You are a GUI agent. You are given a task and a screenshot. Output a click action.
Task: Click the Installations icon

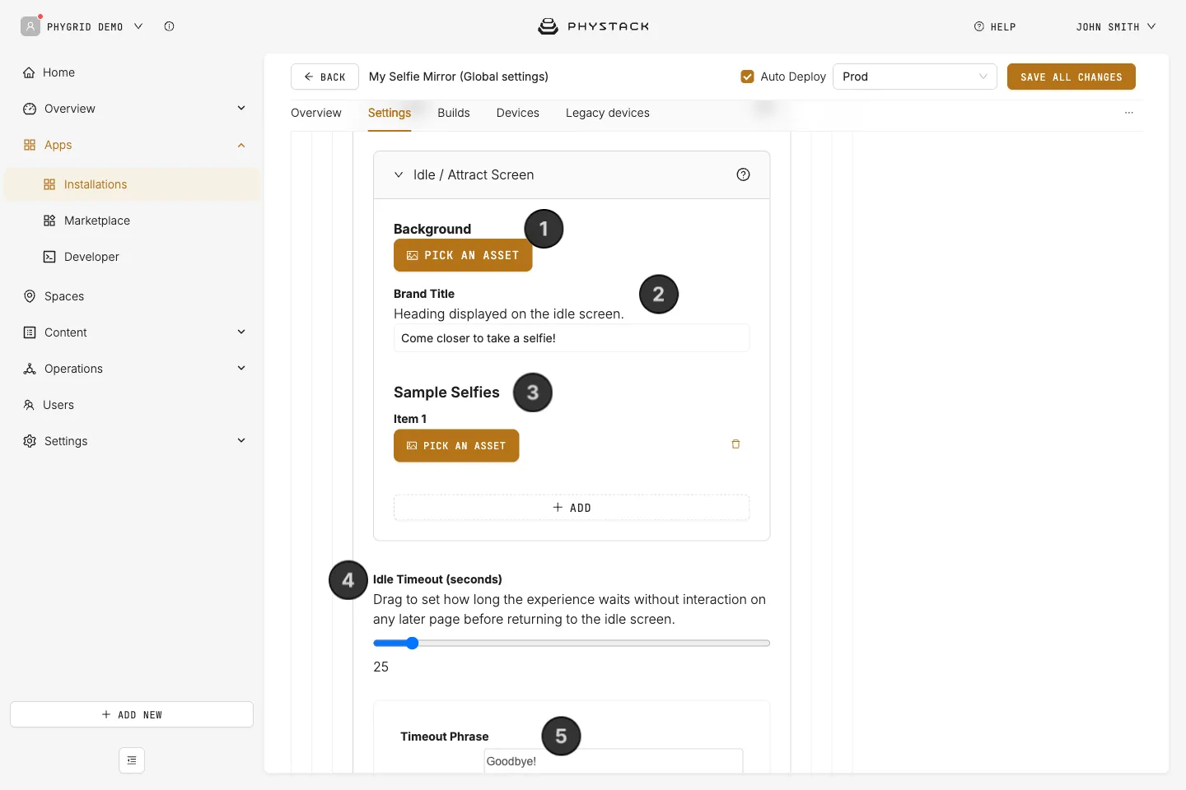pos(49,184)
